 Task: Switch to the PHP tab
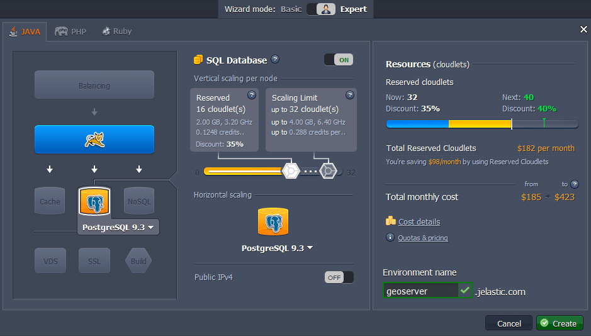coord(70,31)
